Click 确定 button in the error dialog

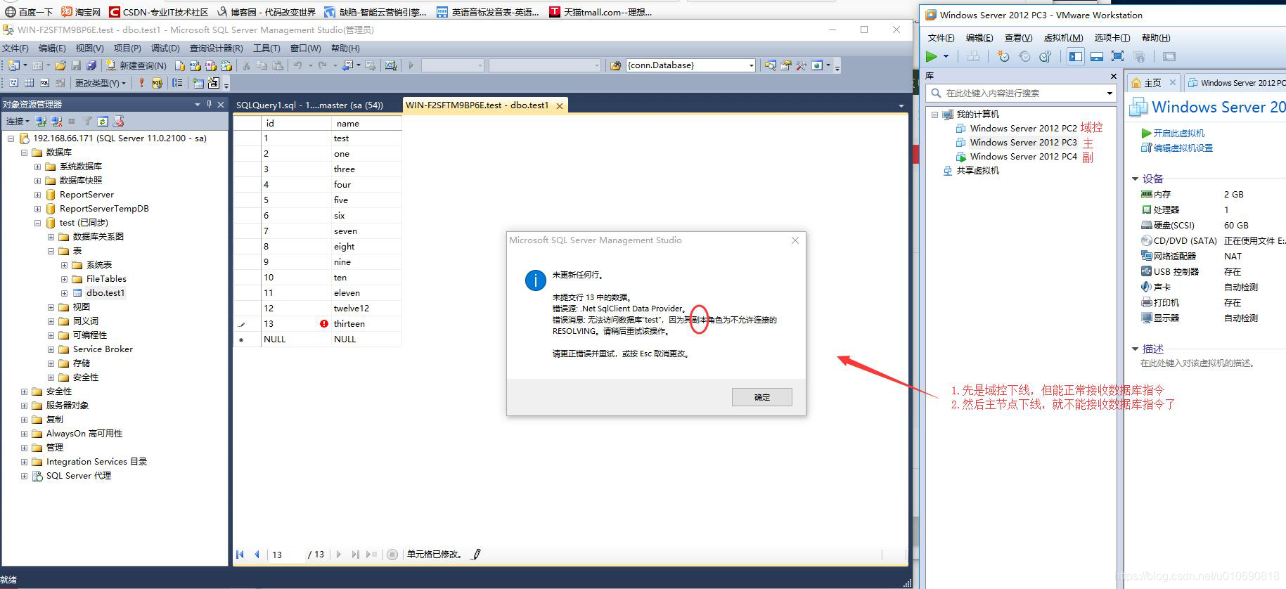(761, 397)
